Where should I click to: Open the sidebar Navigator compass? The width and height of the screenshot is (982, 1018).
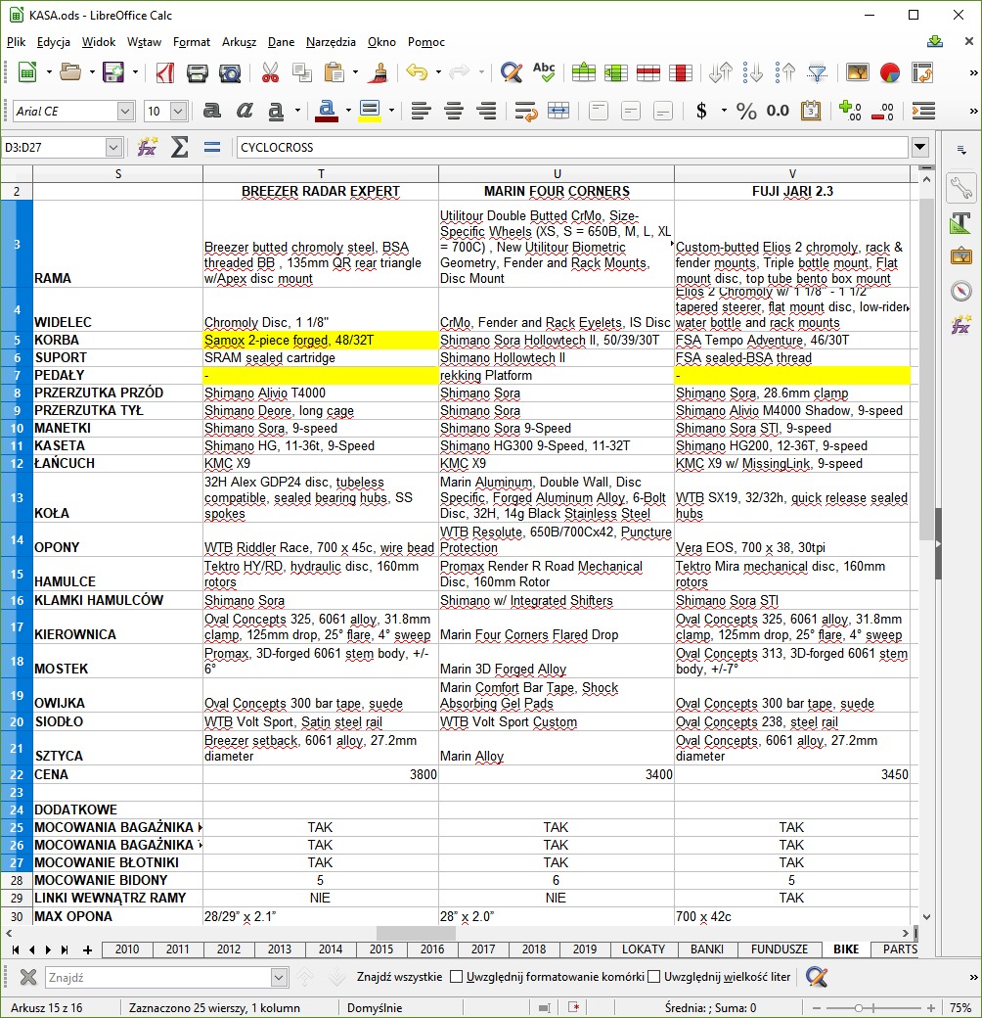click(x=960, y=290)
